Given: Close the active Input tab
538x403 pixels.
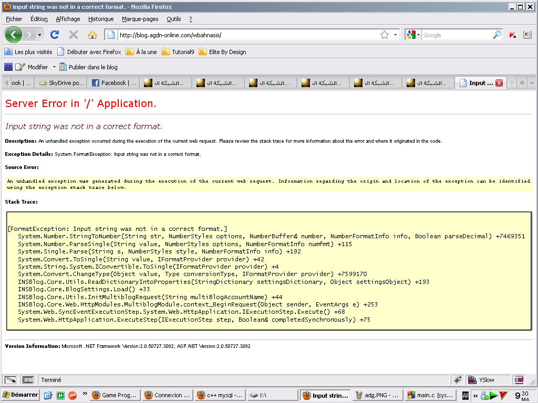Looking at the screenshot, I should coord(499,83).
